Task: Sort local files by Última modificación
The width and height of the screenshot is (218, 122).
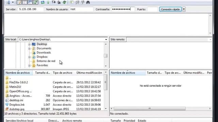Action: [89, 73]
